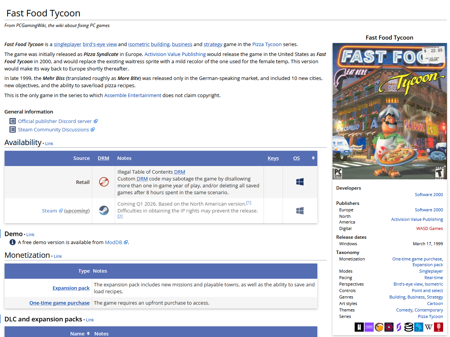
Task: Open the building genre link in intro
Action: pos(160,45)
